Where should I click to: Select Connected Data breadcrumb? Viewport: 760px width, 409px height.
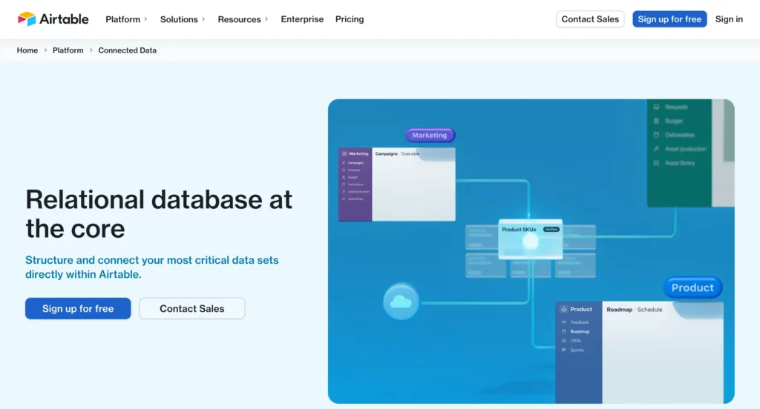[x=128, y=50]
